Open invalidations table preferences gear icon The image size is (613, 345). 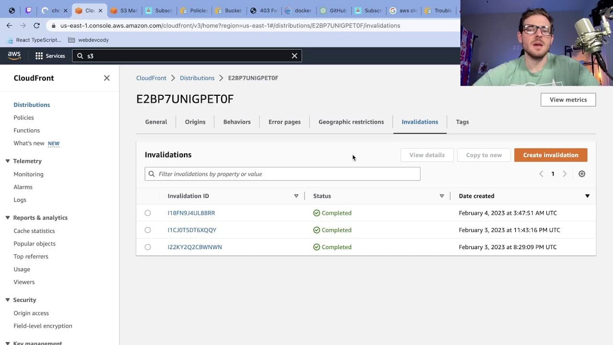coord(582,174)
